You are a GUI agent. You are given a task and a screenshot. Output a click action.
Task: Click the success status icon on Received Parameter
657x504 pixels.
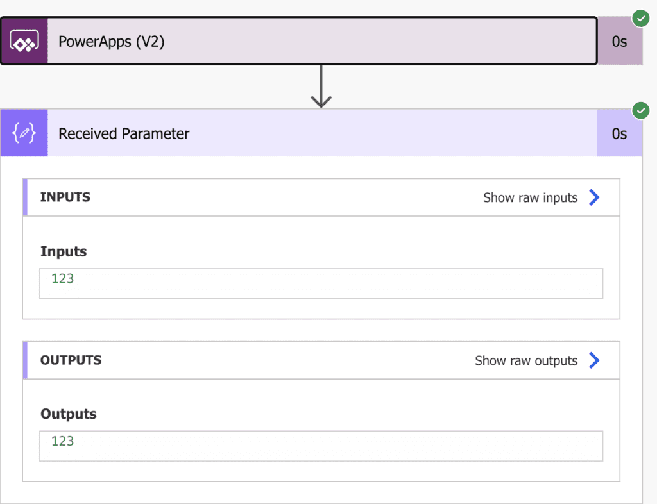pos(640,110)
